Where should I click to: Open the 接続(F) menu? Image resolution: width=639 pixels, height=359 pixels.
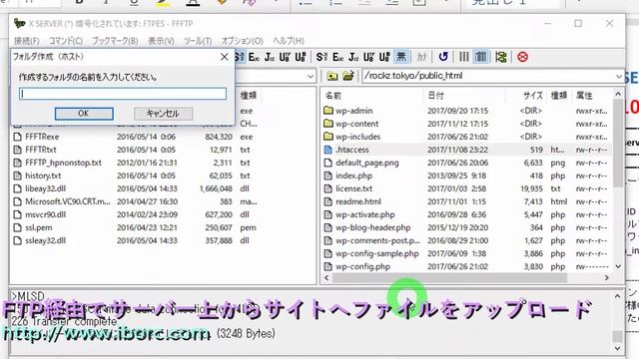click(x=27, y=41)
